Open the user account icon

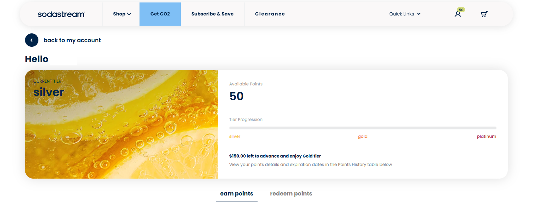(x=457, y=14)
